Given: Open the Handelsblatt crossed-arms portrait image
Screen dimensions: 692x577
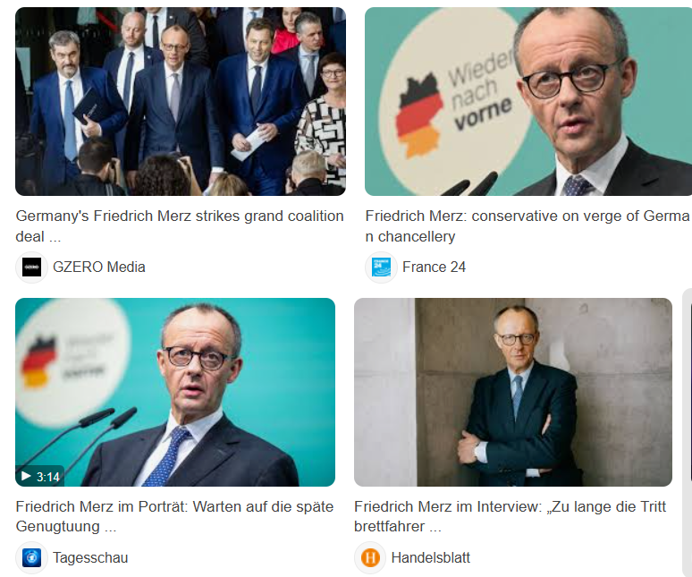Looking at the screenshot, I should point(513,392).
